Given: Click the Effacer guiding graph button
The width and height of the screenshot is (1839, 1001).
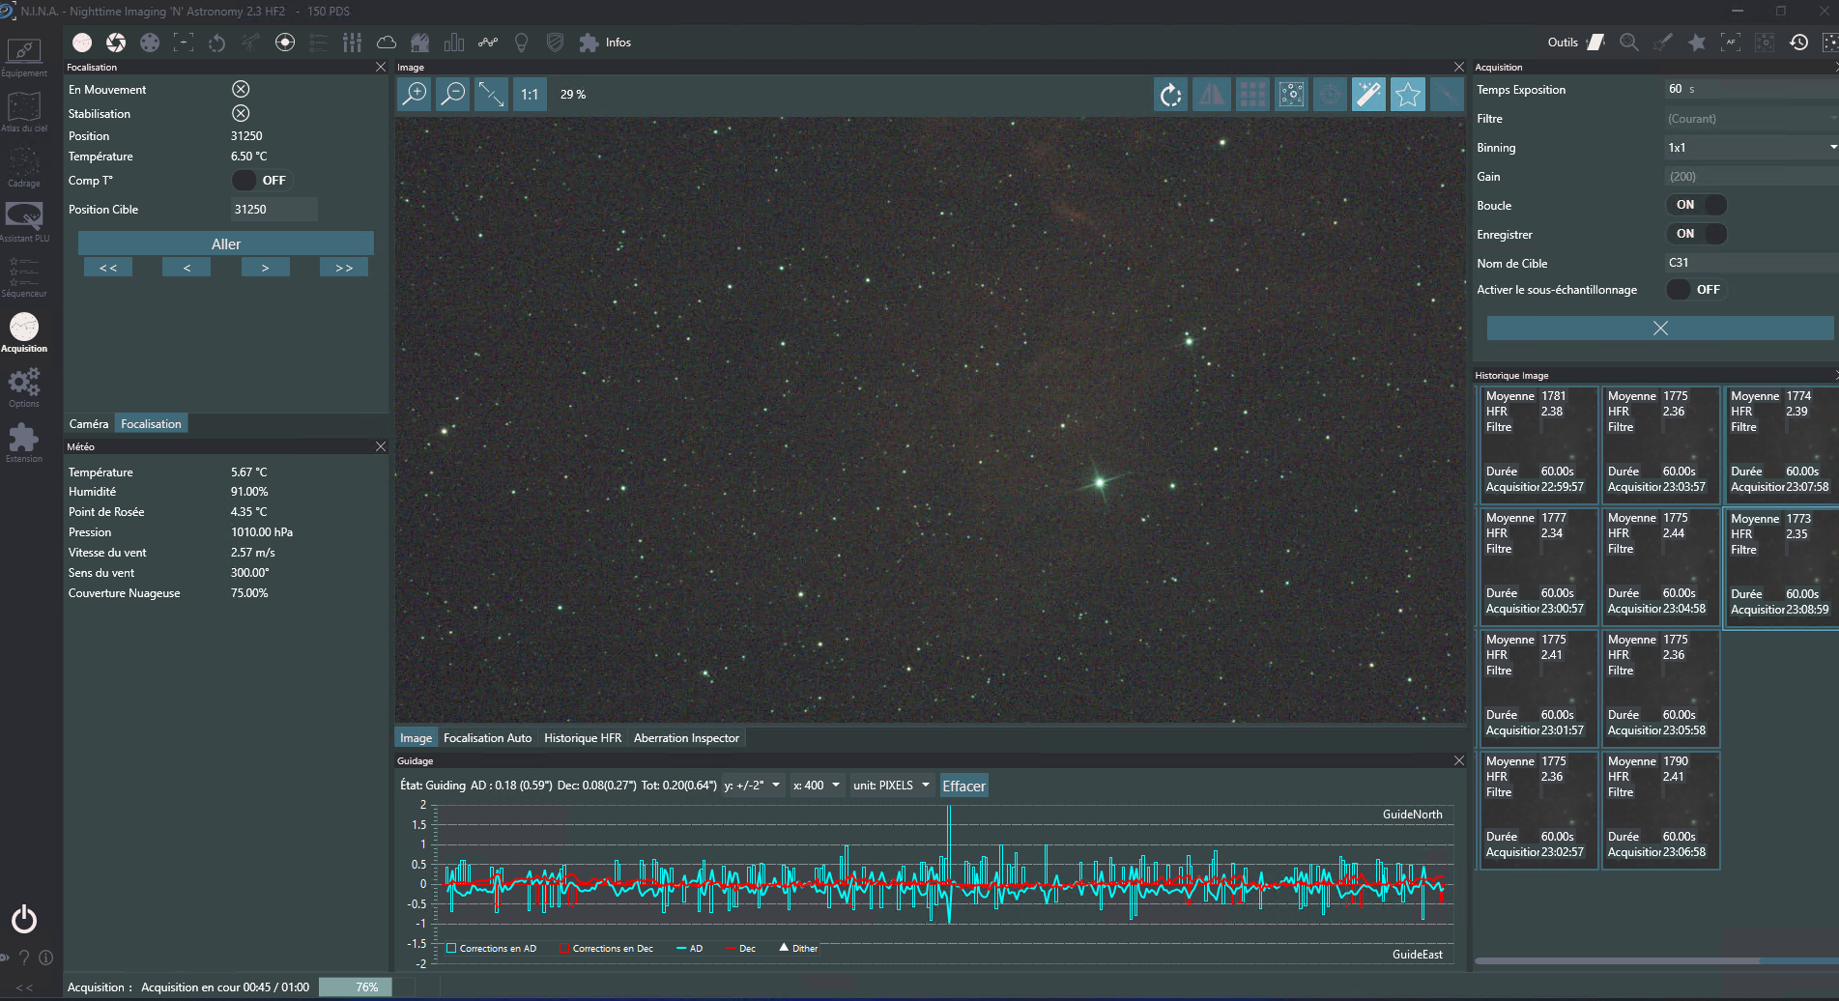Looking at the screenshot, I should 963,786.
